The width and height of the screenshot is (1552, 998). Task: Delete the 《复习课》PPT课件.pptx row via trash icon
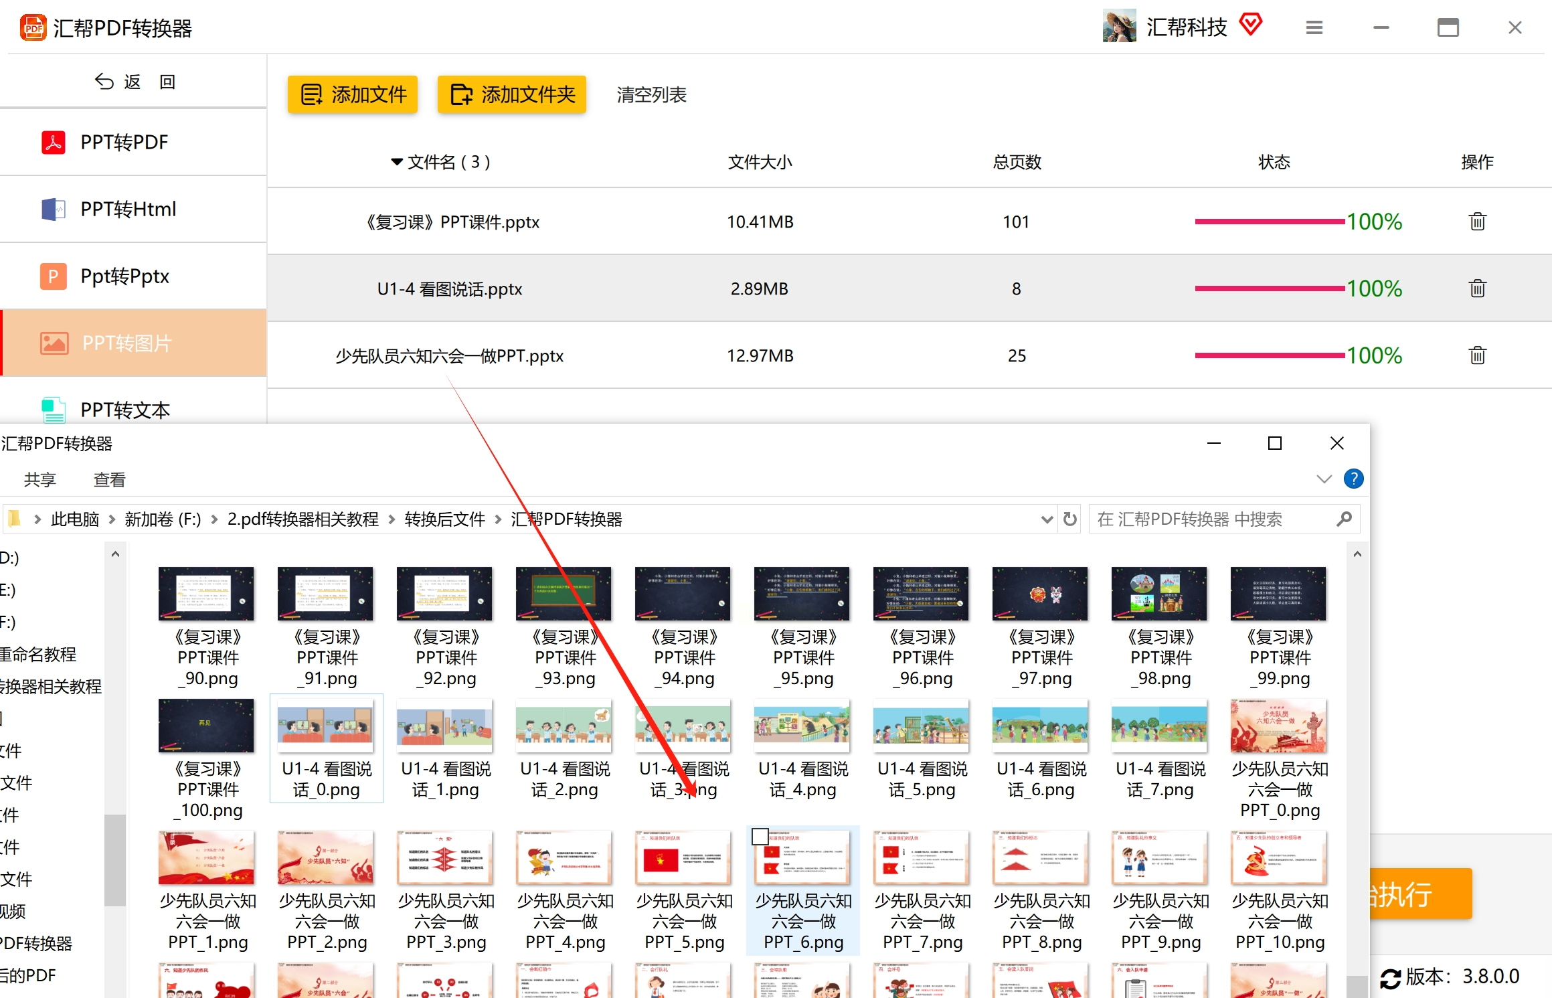point(1477,222)
